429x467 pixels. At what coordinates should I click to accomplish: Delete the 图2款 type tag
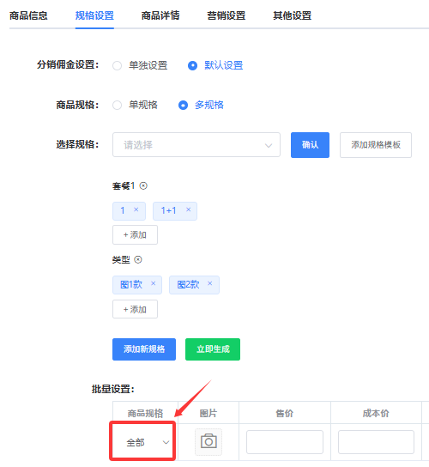click(210, 283)
